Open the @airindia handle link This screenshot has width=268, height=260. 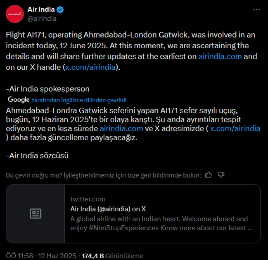point(42,18)
